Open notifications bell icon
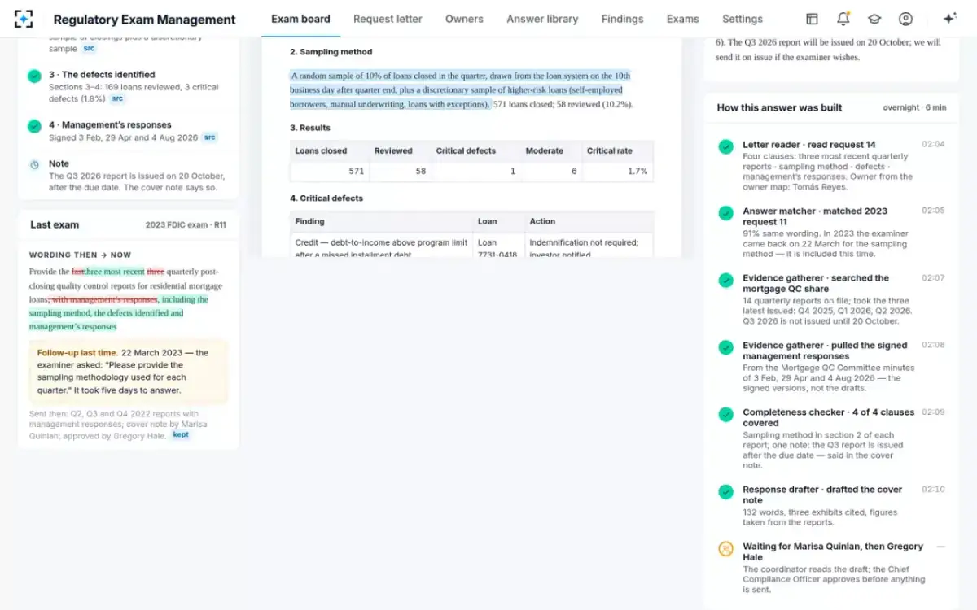Image resolution: width=977 pixels, height=610 pixels. [843, 19]
